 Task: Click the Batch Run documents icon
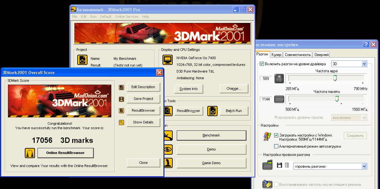coord(212,111)
